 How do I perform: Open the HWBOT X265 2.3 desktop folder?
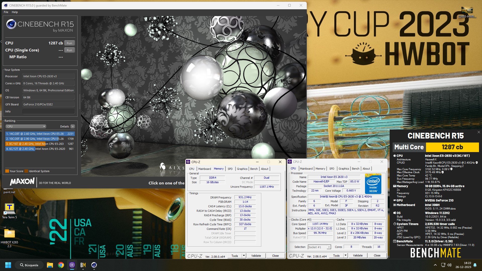10,238
